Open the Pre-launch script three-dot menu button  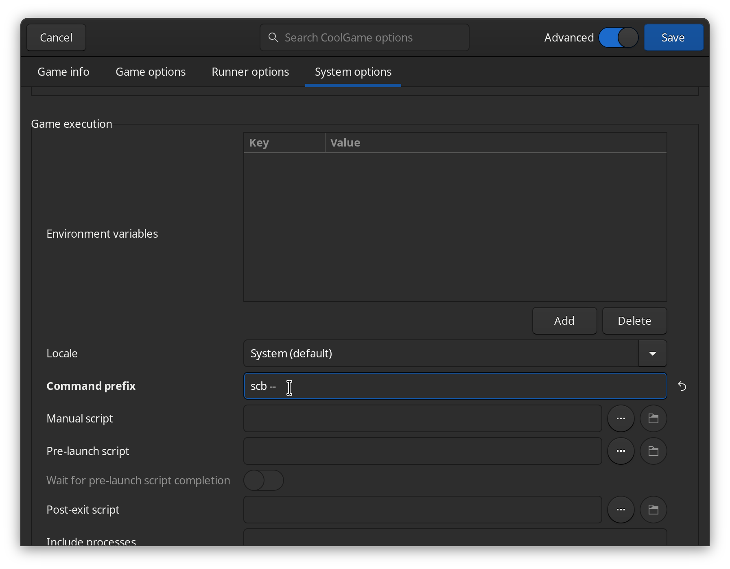(621, 451)
